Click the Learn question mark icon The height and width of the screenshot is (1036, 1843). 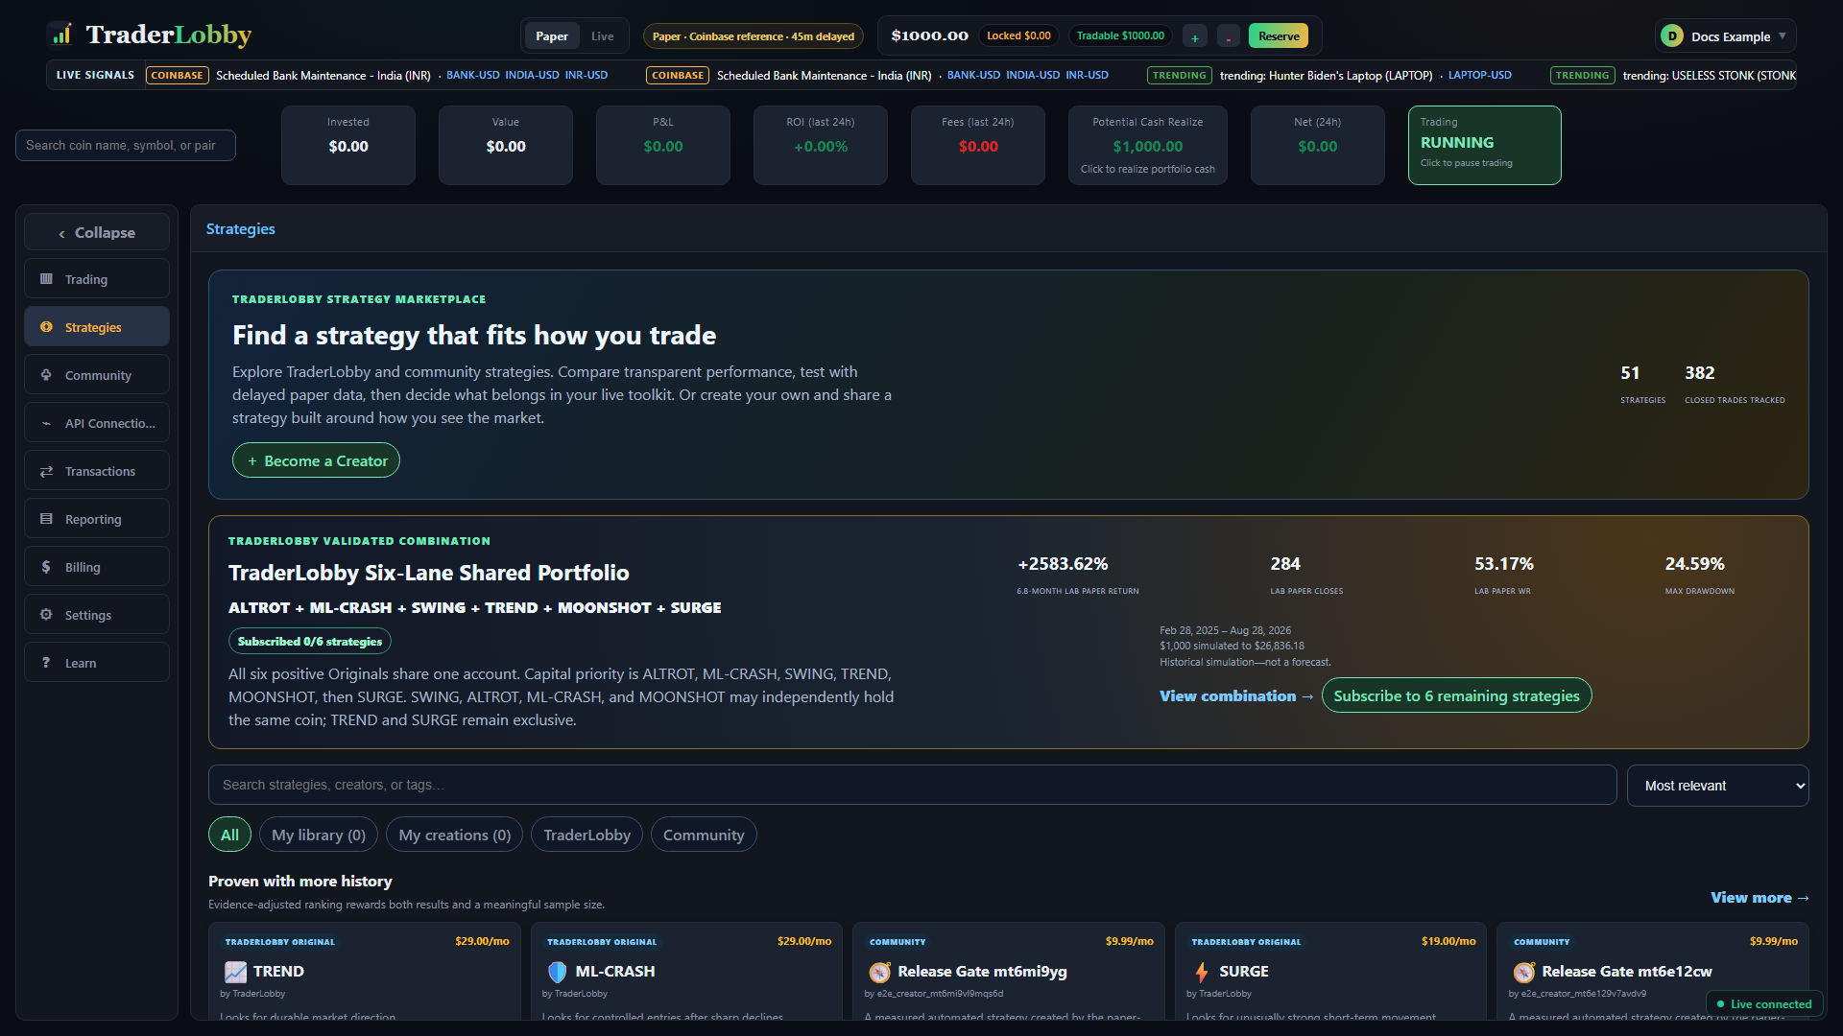click(x=46, y=663)
